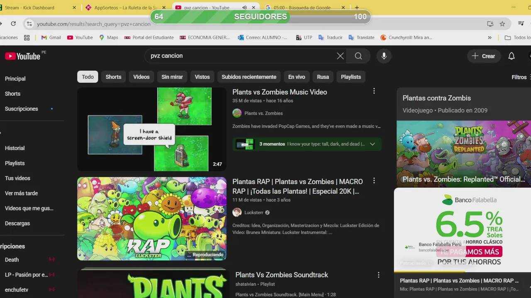Open Plants vs Zombies Music Video title

click(280, 92)
